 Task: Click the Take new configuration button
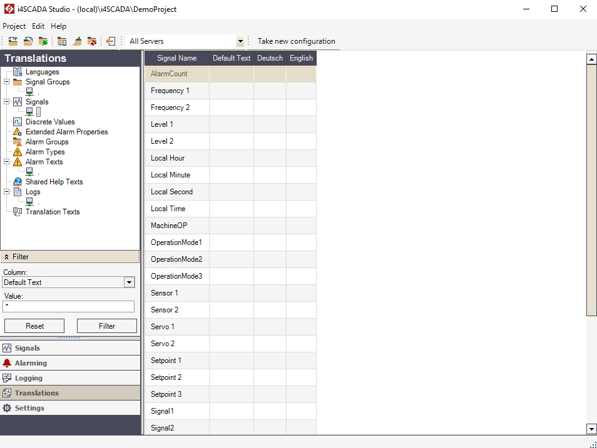pyautogui.click(x=296, y=41)
